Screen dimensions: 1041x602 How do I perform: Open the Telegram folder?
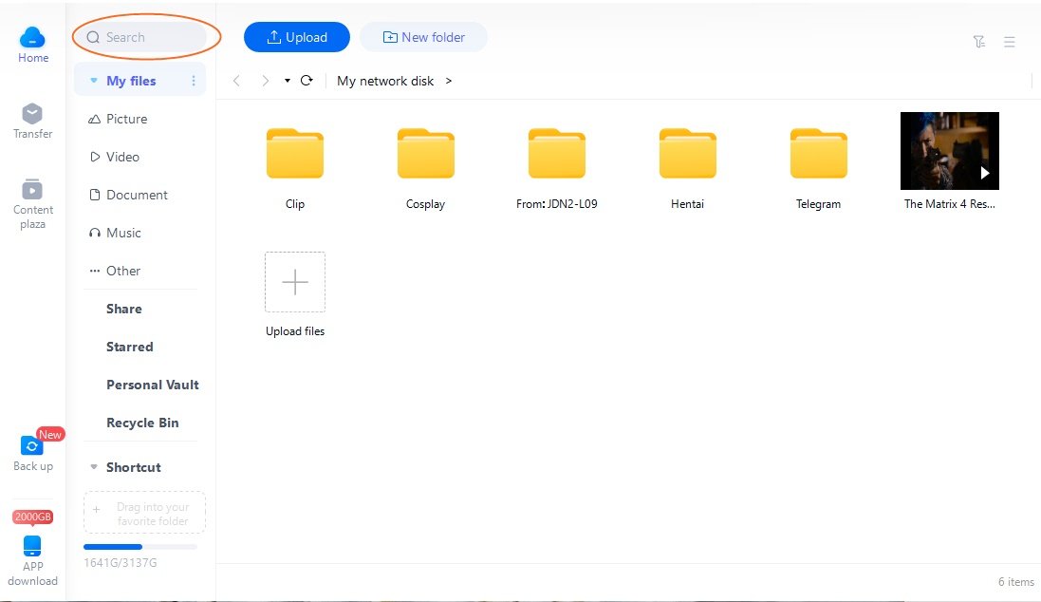(x=818, y=155)
